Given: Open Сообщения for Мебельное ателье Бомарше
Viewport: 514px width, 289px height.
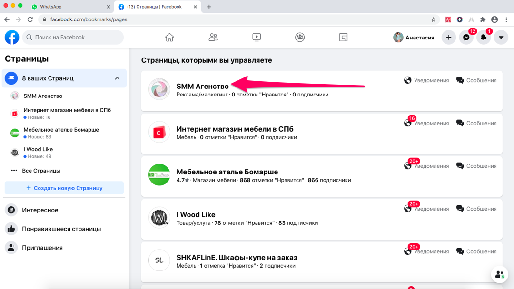Looking at the screenshot, I should 476,166.
